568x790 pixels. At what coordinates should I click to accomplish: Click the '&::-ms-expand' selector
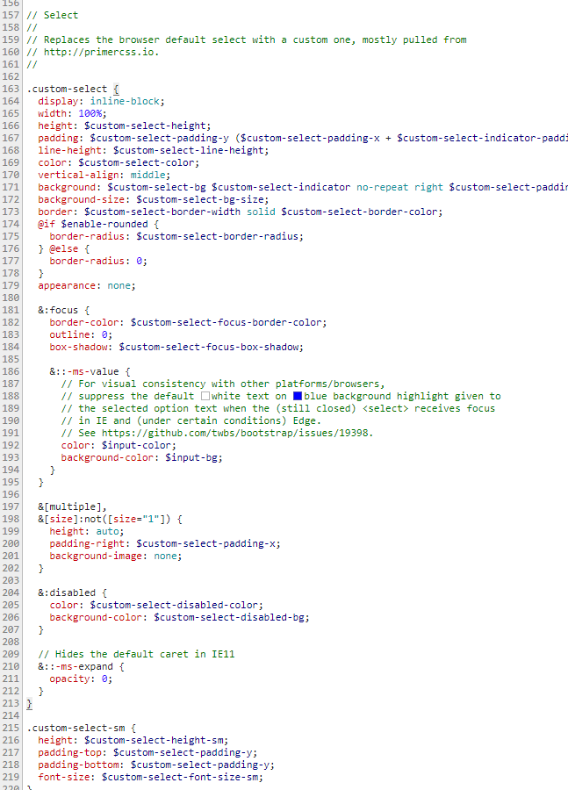[75, 666]
